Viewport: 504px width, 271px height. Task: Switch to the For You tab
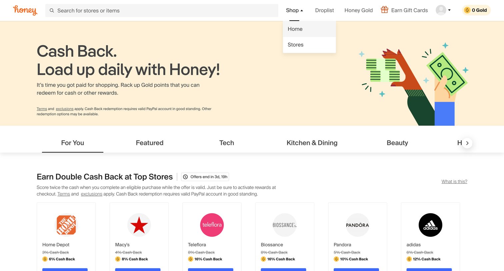73,143
